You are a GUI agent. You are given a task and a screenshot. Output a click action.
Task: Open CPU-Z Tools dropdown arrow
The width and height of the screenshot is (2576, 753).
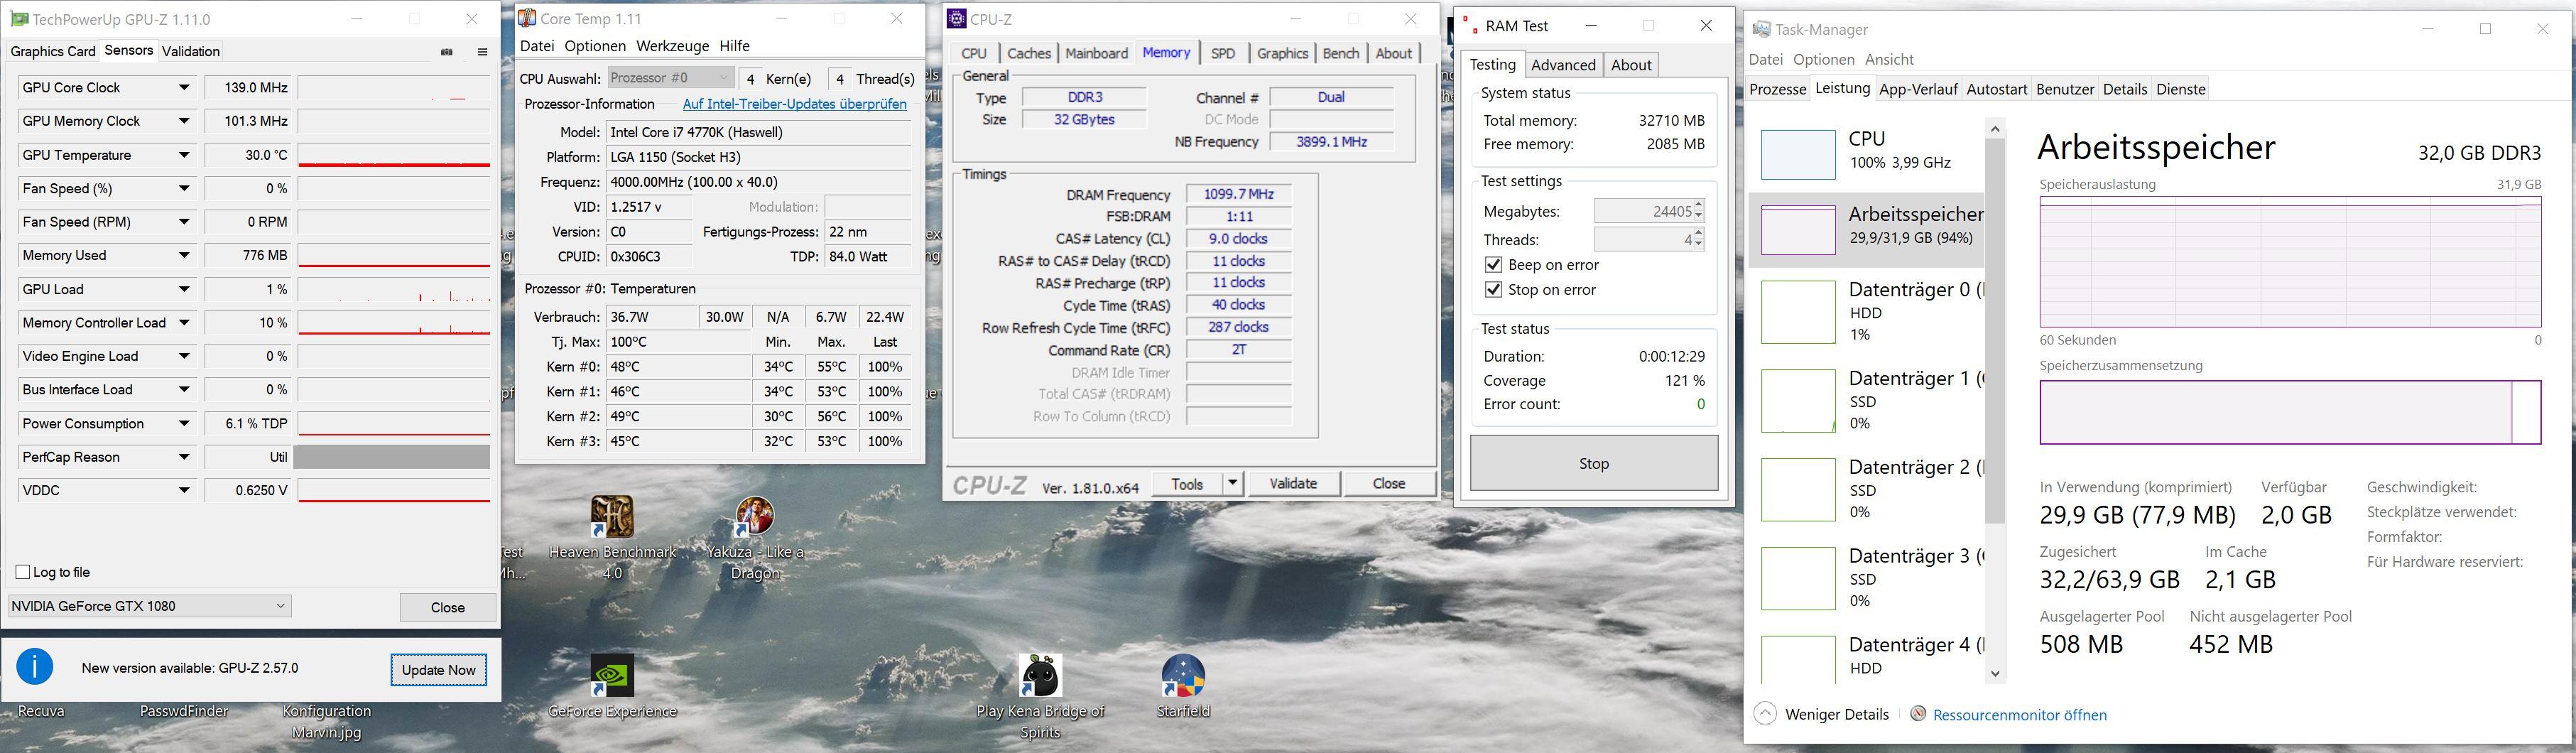(1232, 483)
